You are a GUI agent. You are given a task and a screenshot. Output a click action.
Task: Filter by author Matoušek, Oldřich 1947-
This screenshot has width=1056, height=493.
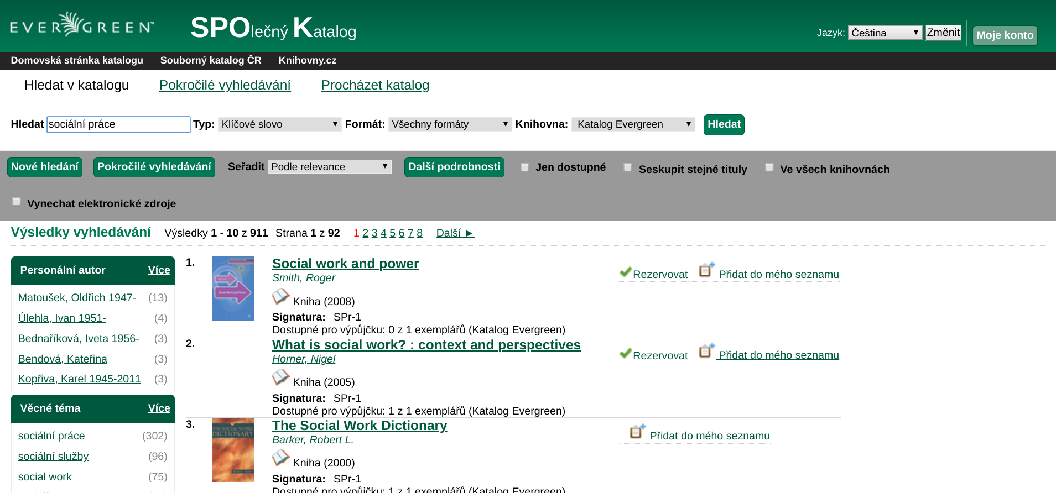tap(77, 298)
